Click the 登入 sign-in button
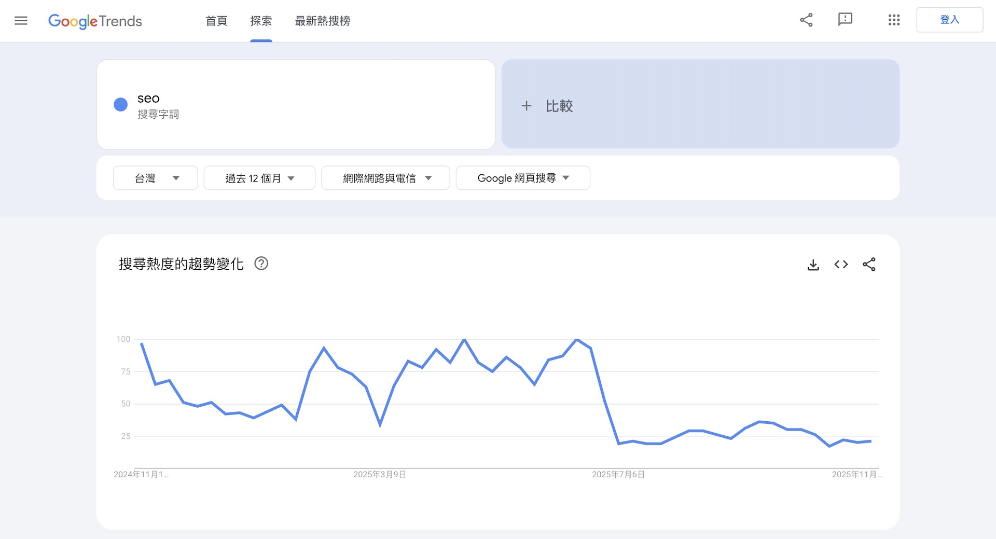Viewport: 996px width, 539px height. tap(949, 20)
